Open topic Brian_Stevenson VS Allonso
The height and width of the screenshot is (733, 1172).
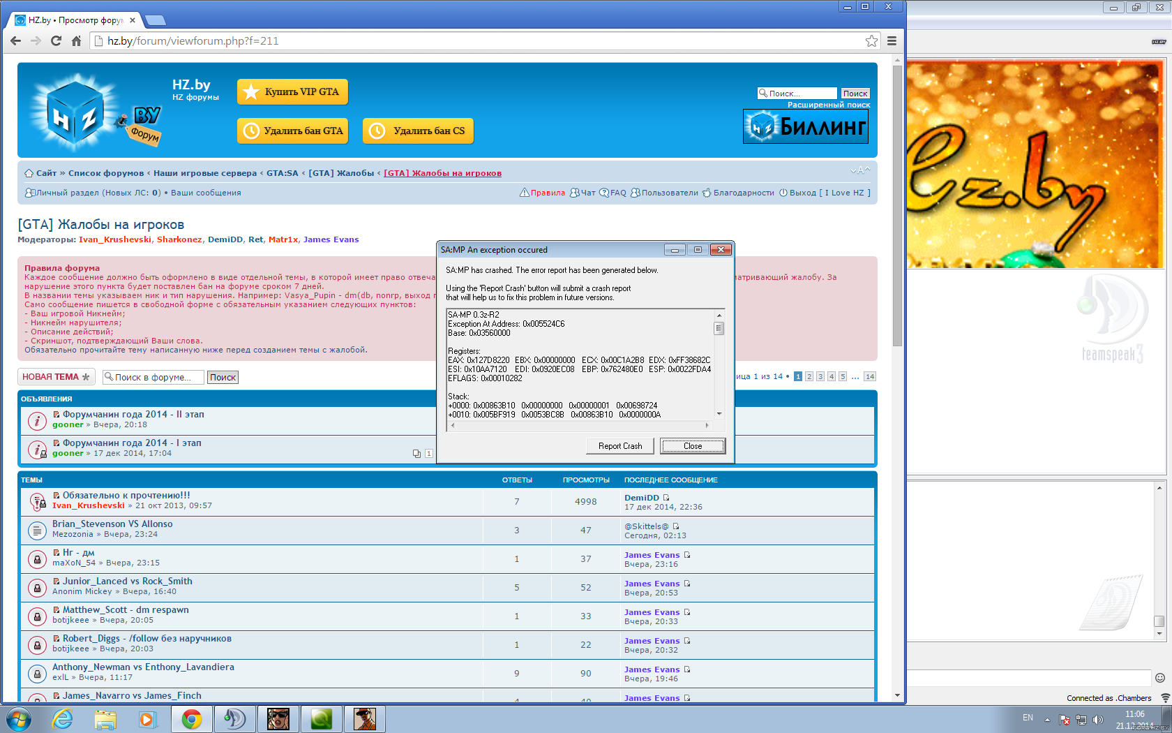click(x=112, y=524)
